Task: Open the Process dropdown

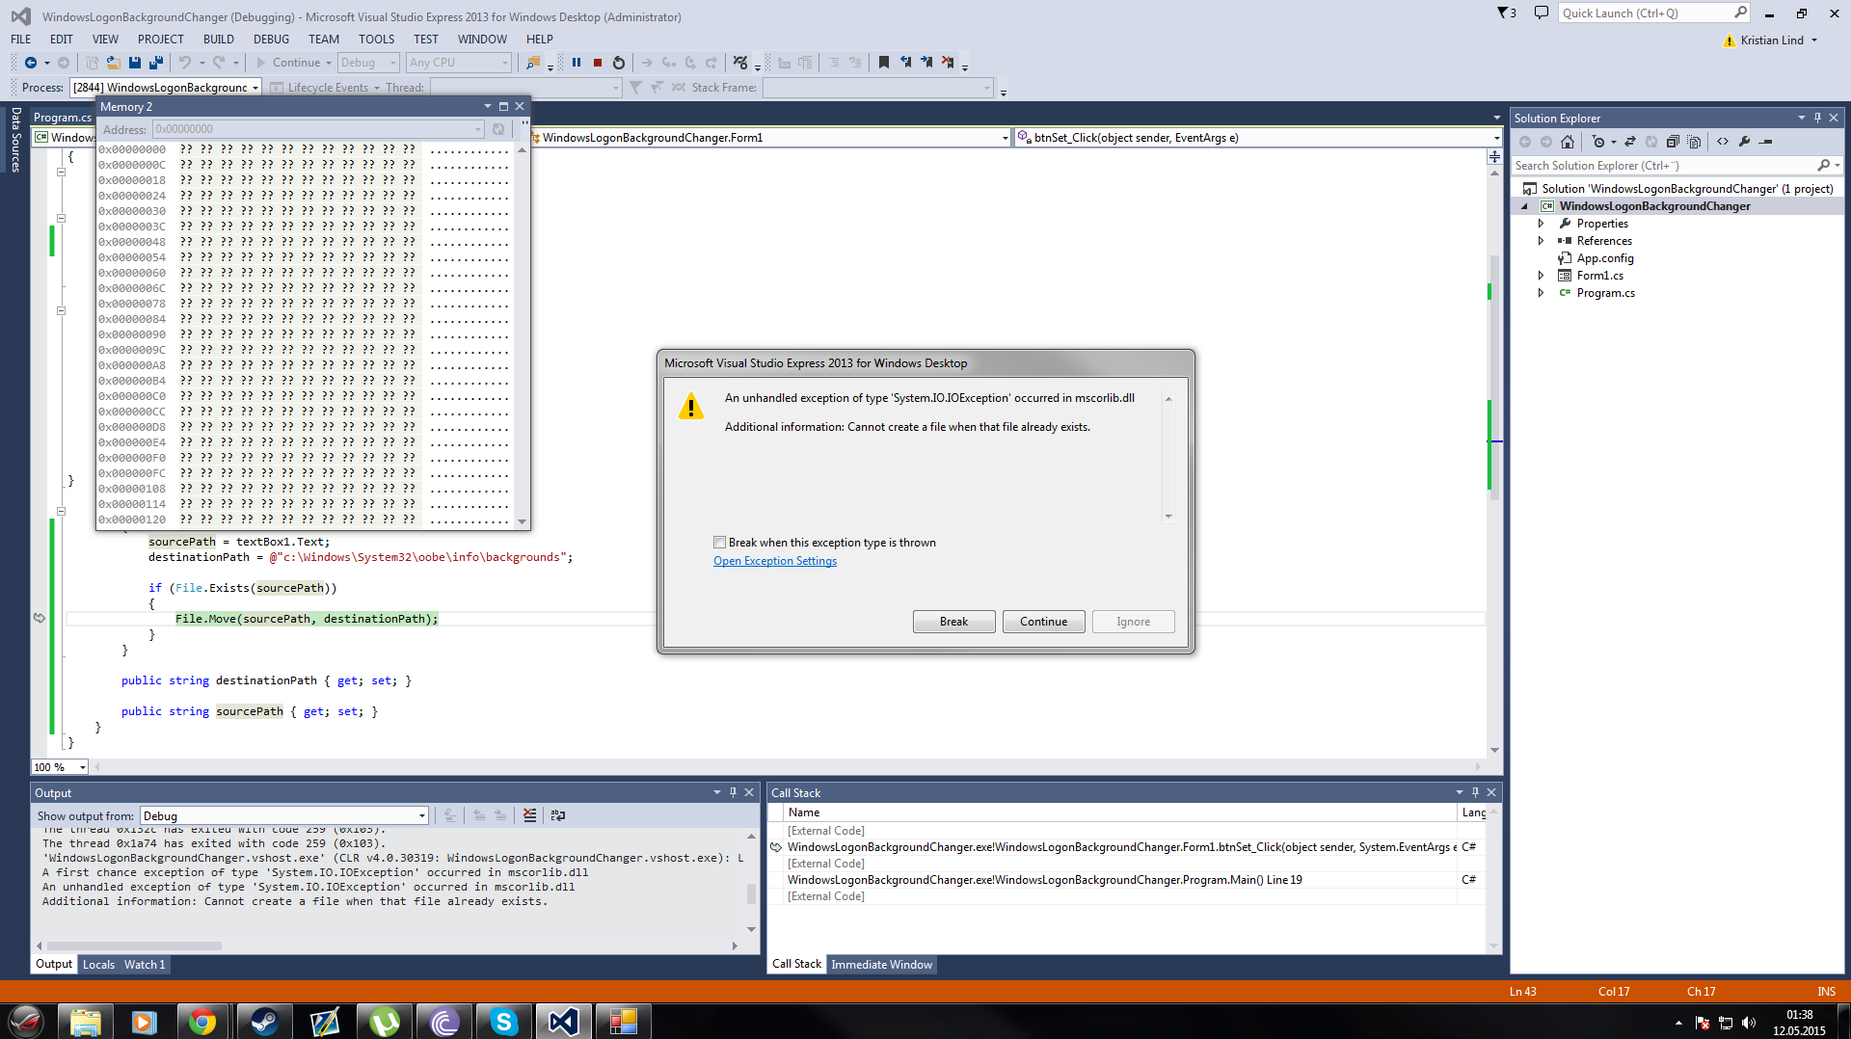Action: pyautogui.click(x=255, y=88)
